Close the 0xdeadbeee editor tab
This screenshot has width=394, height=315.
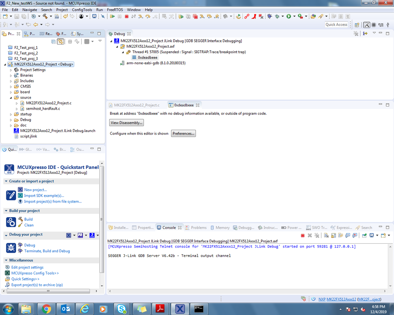pyautogui.click(x=198, y=105)
